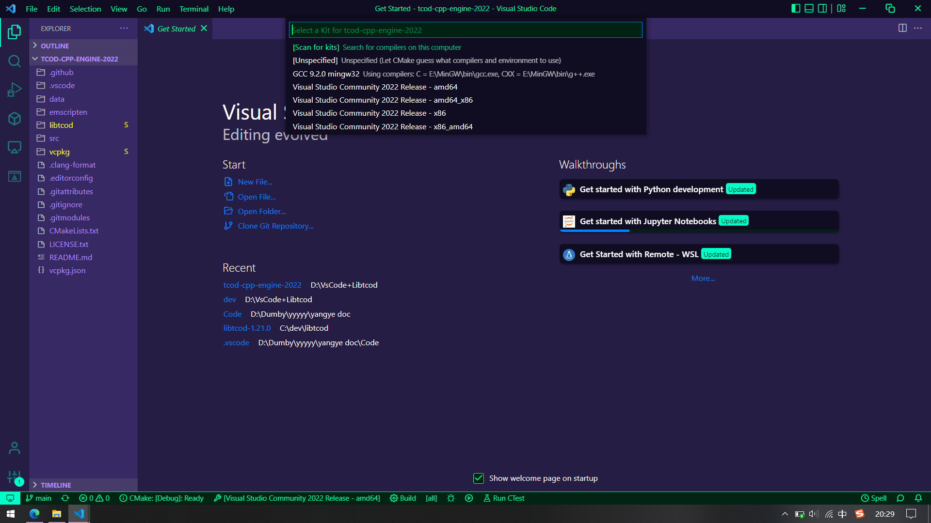Collapse the TCOD-CPP-ENGINE-2022 folder tree
Screen dimensions: 931x523
point(79,59)
